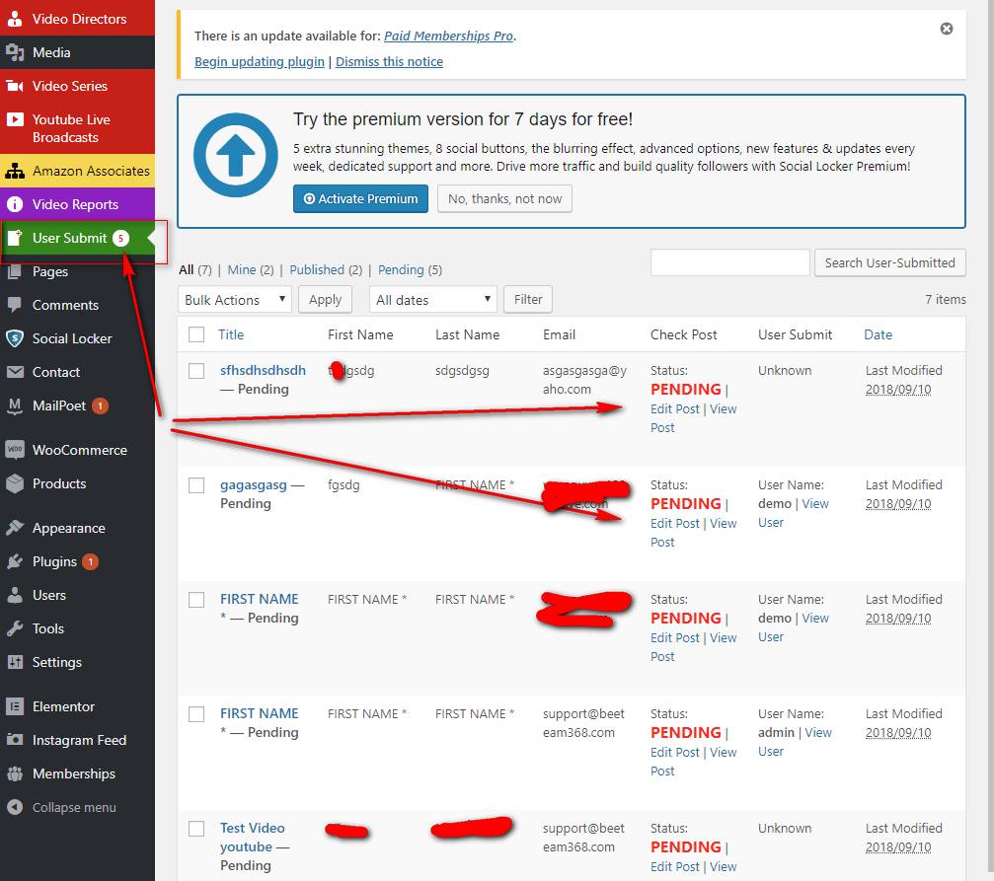
Task: Check the box for sfhsdhsdhsdh post
Action: tap(196, 371)
